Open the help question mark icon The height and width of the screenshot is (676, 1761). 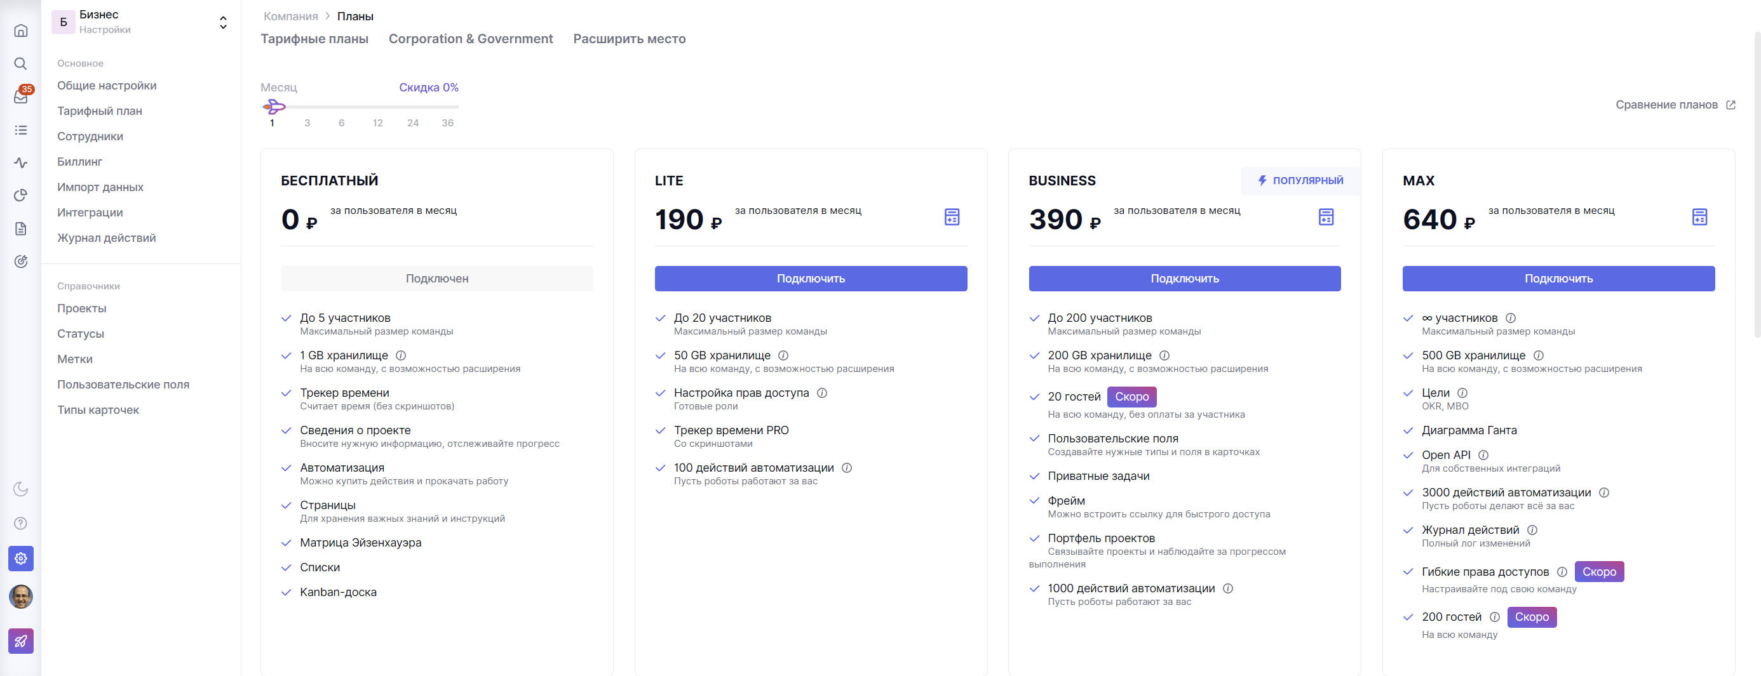click(x=21, y=523)
